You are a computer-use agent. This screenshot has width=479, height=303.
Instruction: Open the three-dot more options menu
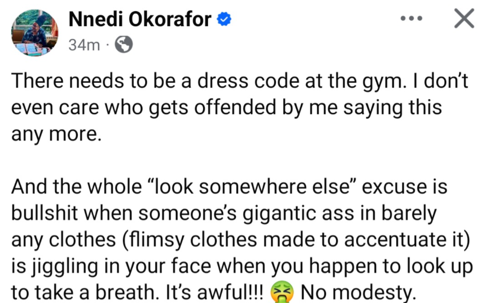click(412, 19)
